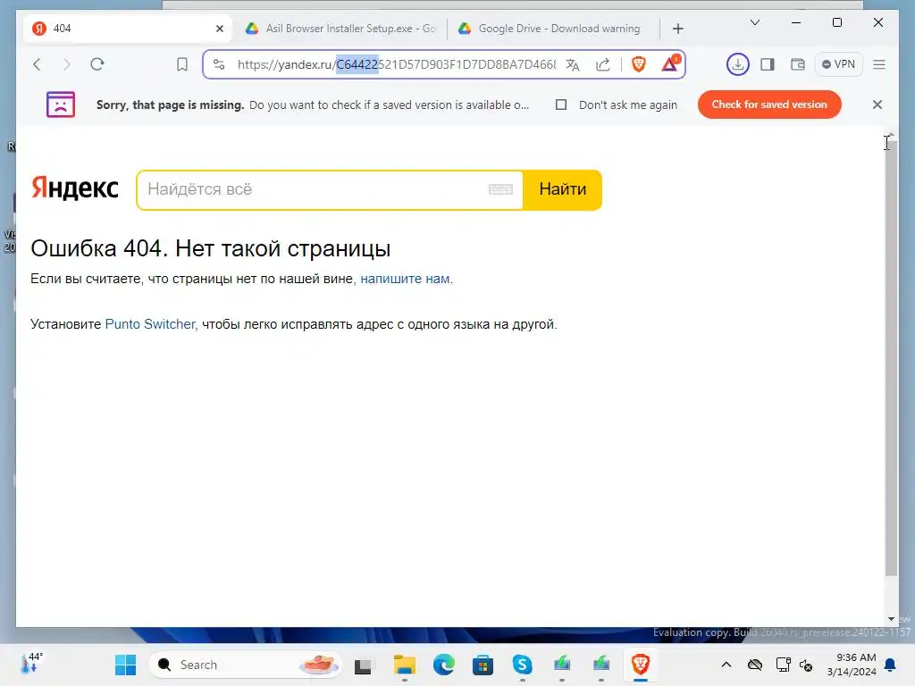Open the Brave main menu
Viewport: 915px width, 686px height.
point(879,64)
